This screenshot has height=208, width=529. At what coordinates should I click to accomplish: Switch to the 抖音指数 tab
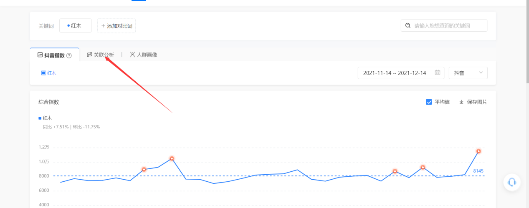[55, 55]
